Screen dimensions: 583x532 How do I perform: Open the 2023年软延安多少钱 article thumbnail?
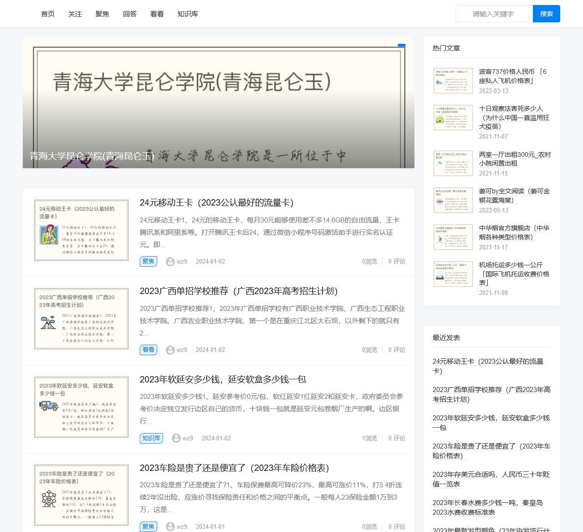[x=82, y=407]
